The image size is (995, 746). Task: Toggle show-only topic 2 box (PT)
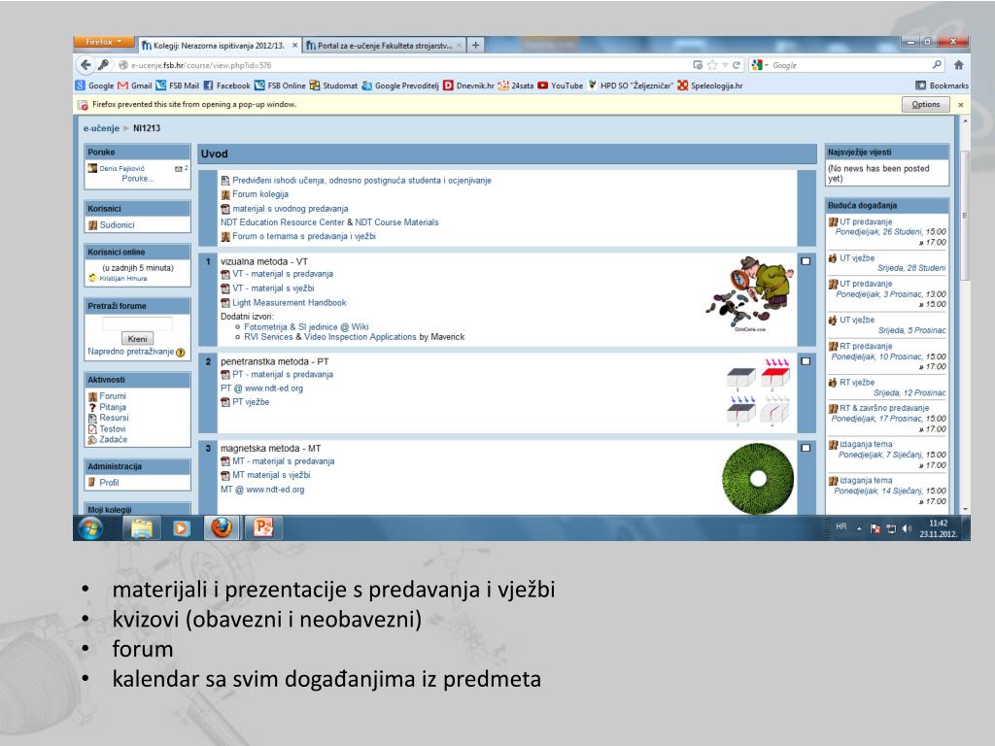(x=806, y=361)
